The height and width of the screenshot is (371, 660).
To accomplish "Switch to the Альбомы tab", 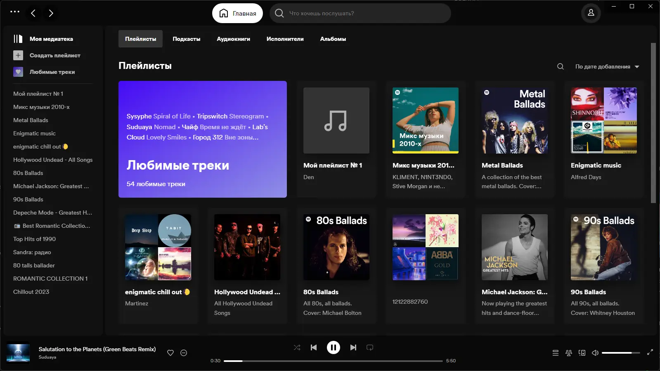I will [x=333, y=39].
